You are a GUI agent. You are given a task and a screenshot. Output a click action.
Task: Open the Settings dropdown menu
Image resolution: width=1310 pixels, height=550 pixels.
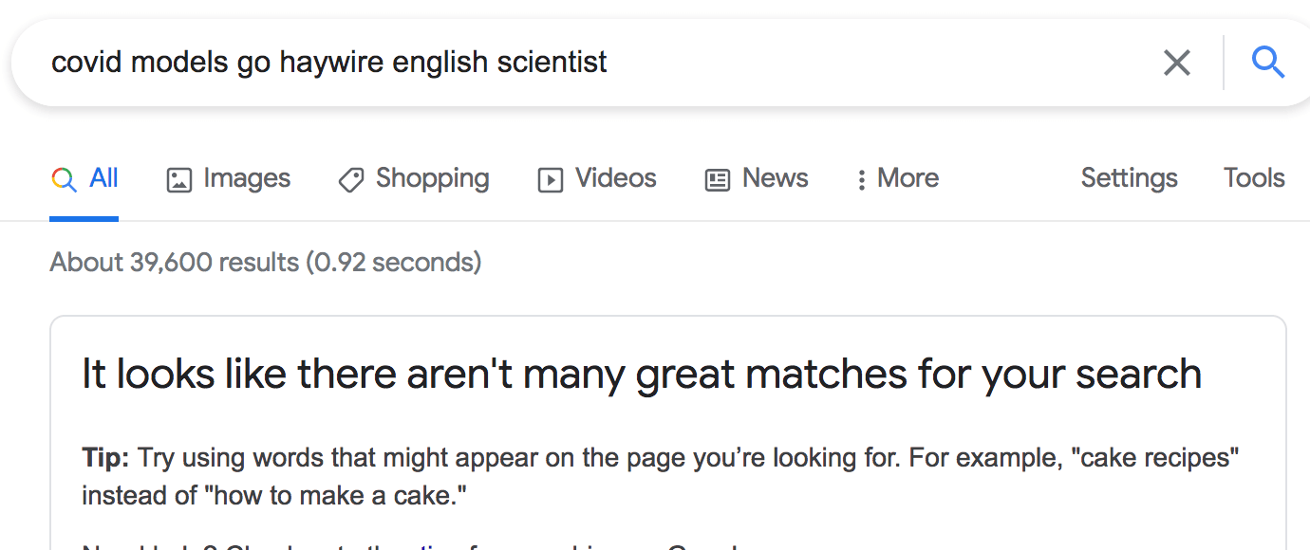(1129, 178)
